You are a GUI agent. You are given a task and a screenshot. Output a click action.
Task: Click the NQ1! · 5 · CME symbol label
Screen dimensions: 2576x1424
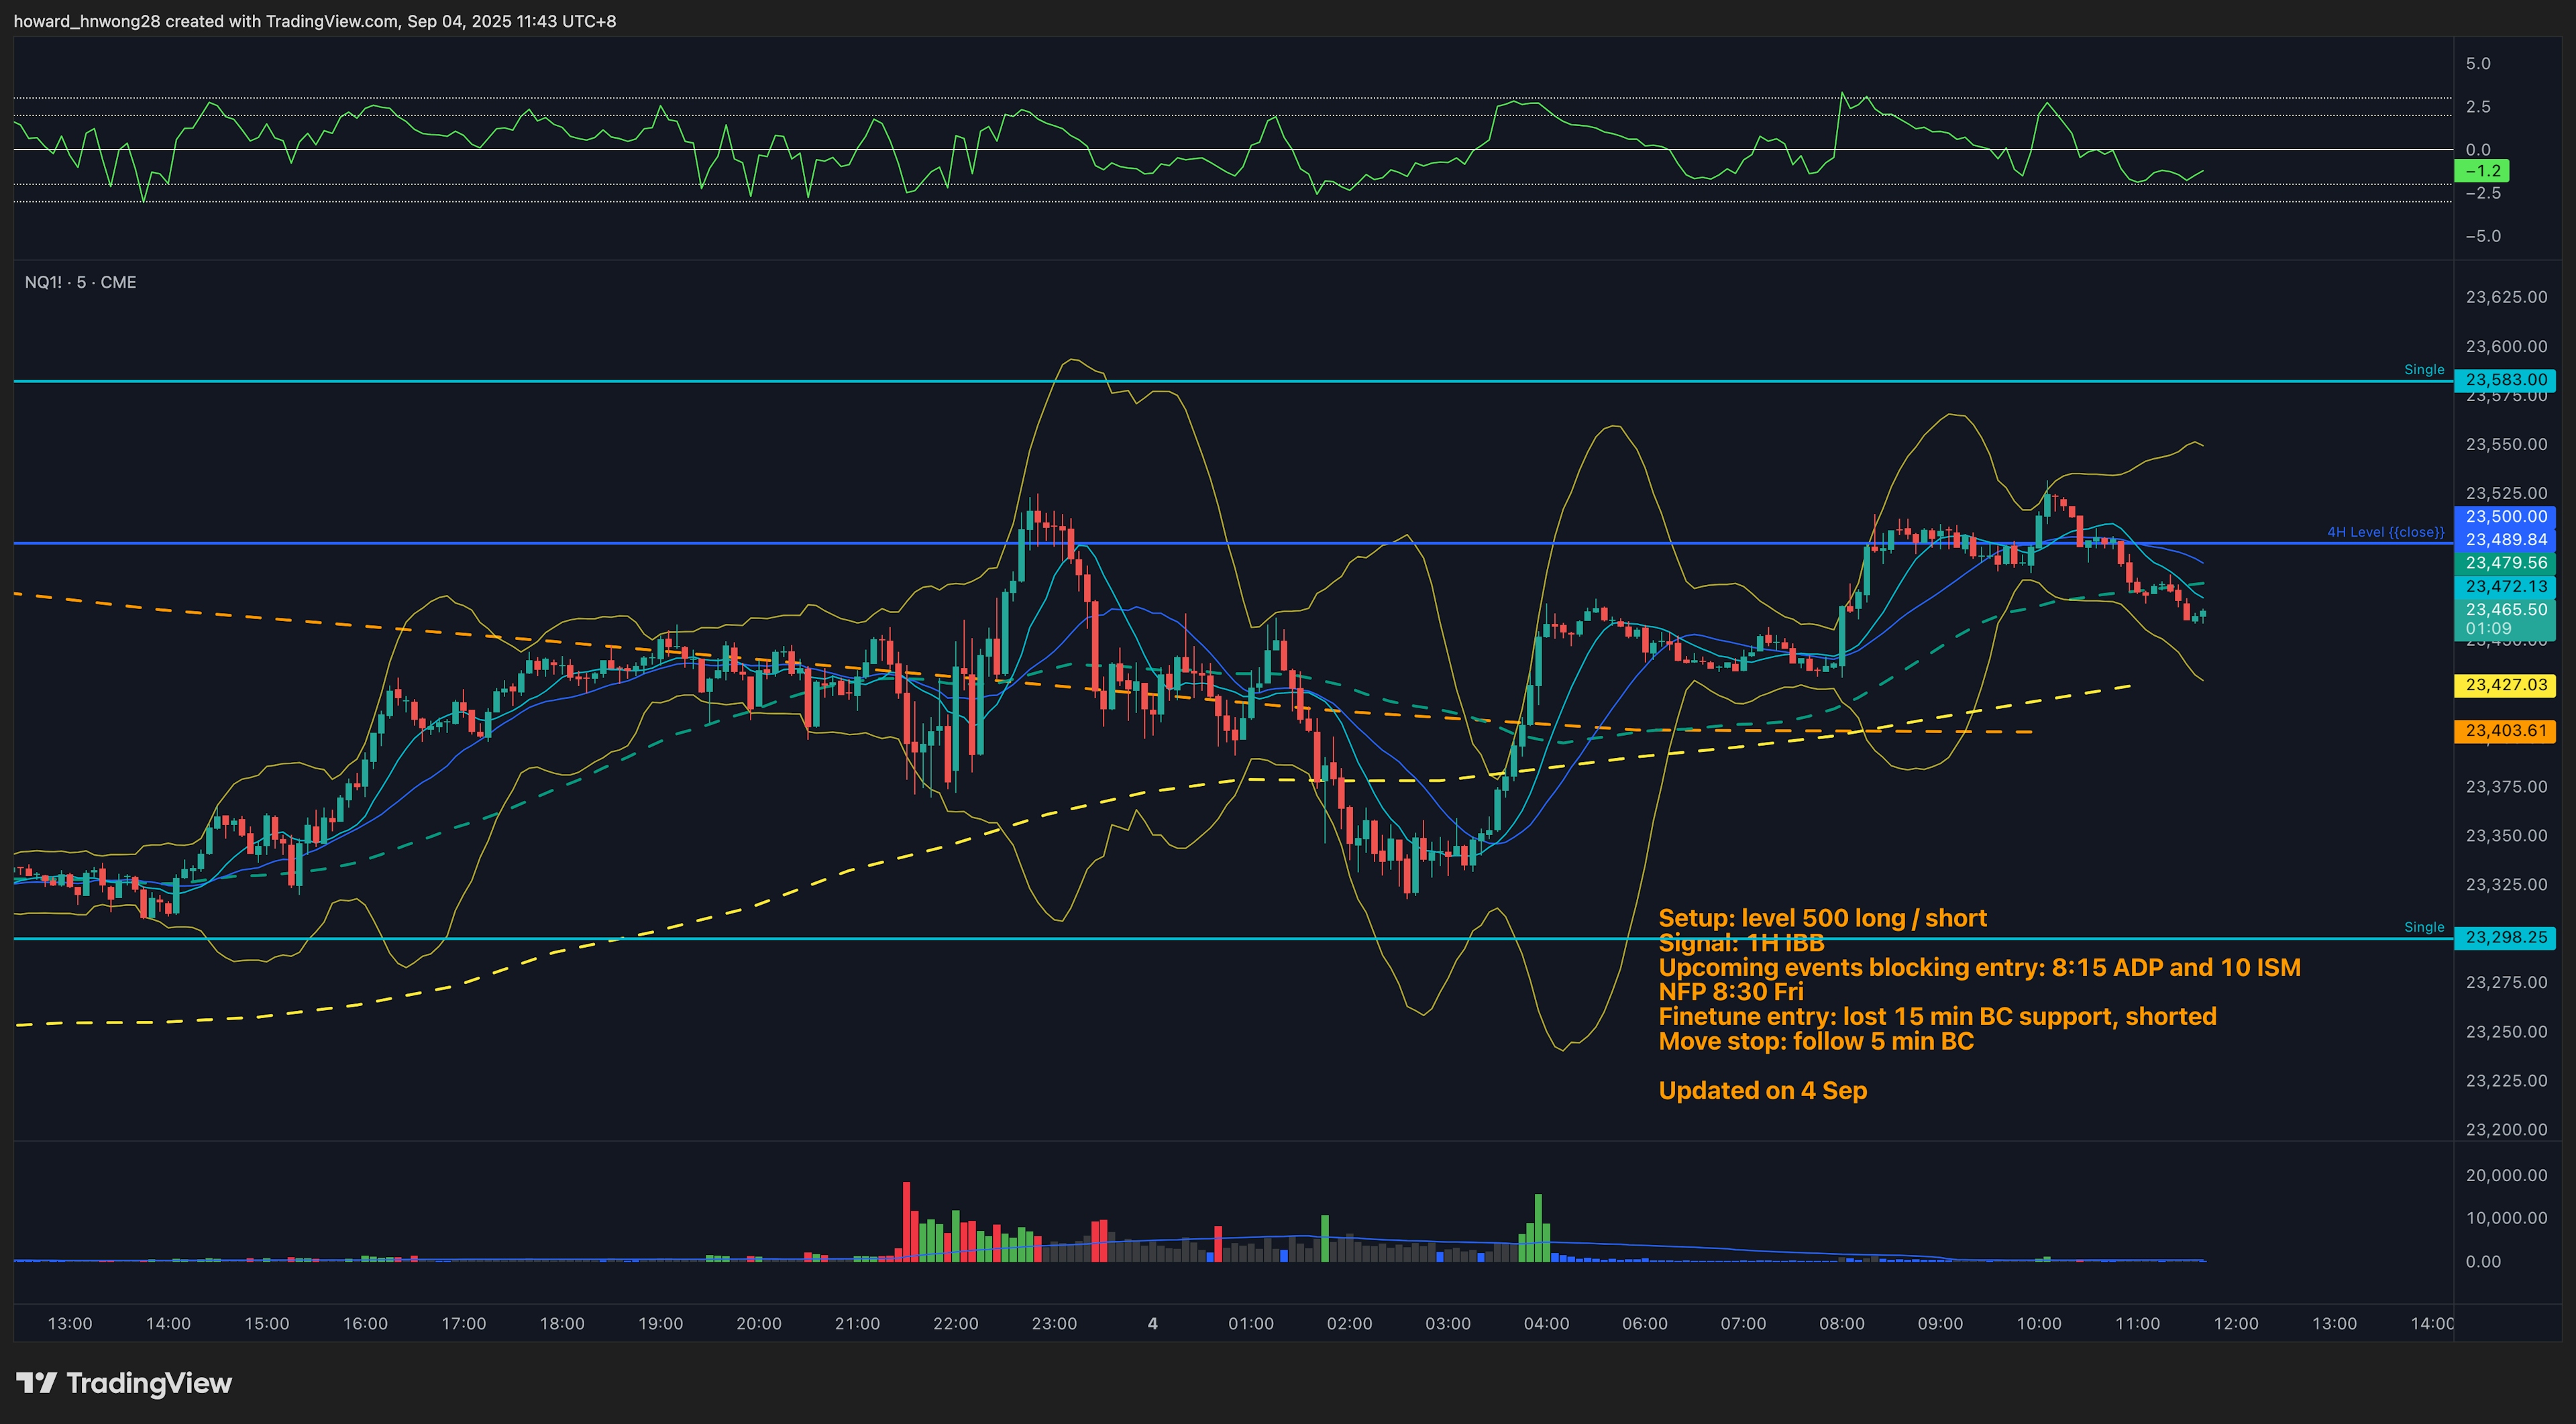(x=80, y=282)
